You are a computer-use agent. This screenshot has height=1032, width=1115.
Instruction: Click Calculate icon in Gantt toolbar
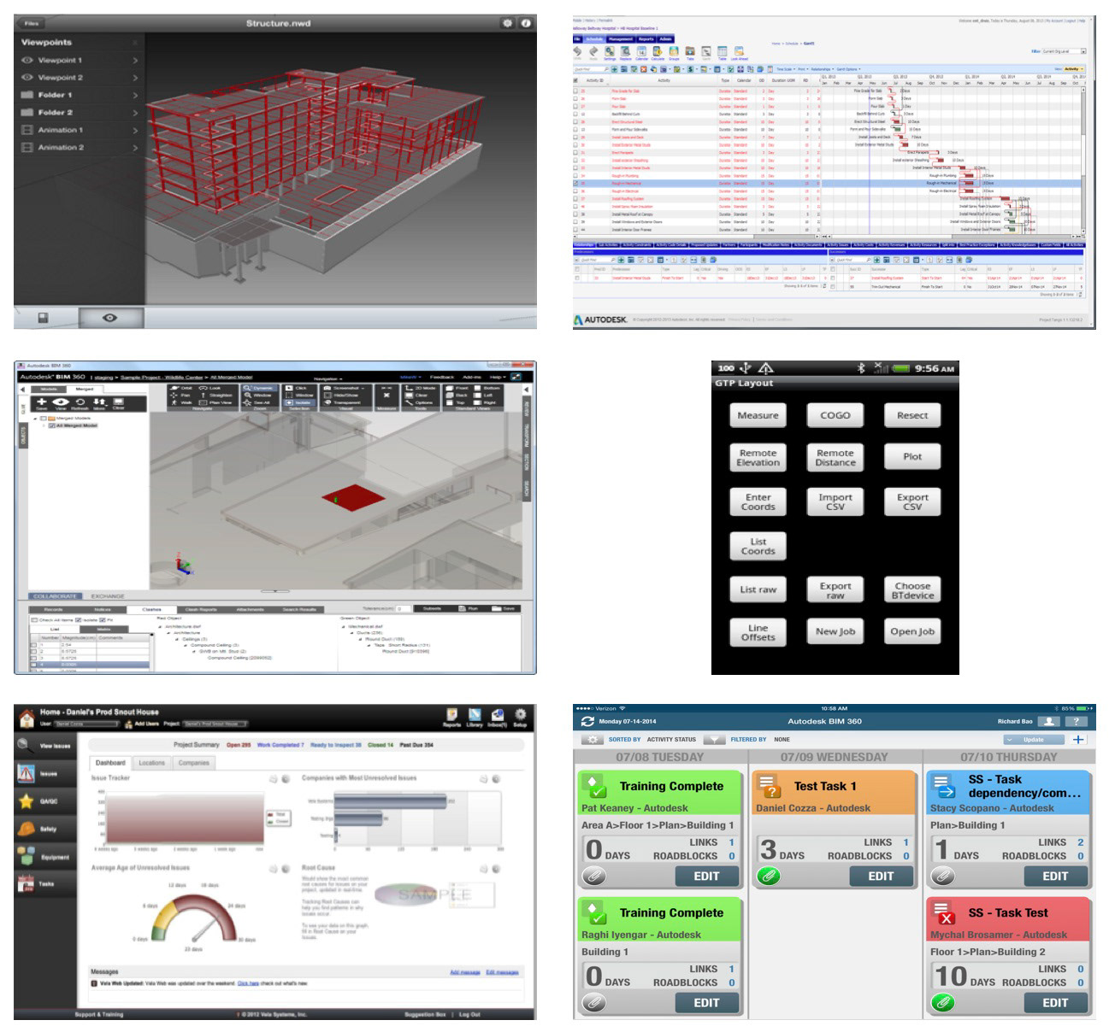click(x=658, y=54)
